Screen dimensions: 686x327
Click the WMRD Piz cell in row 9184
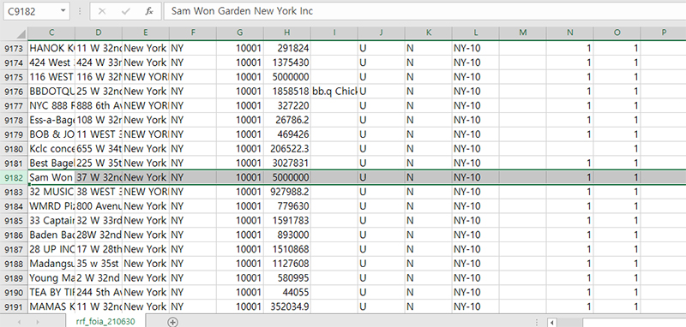51,206
